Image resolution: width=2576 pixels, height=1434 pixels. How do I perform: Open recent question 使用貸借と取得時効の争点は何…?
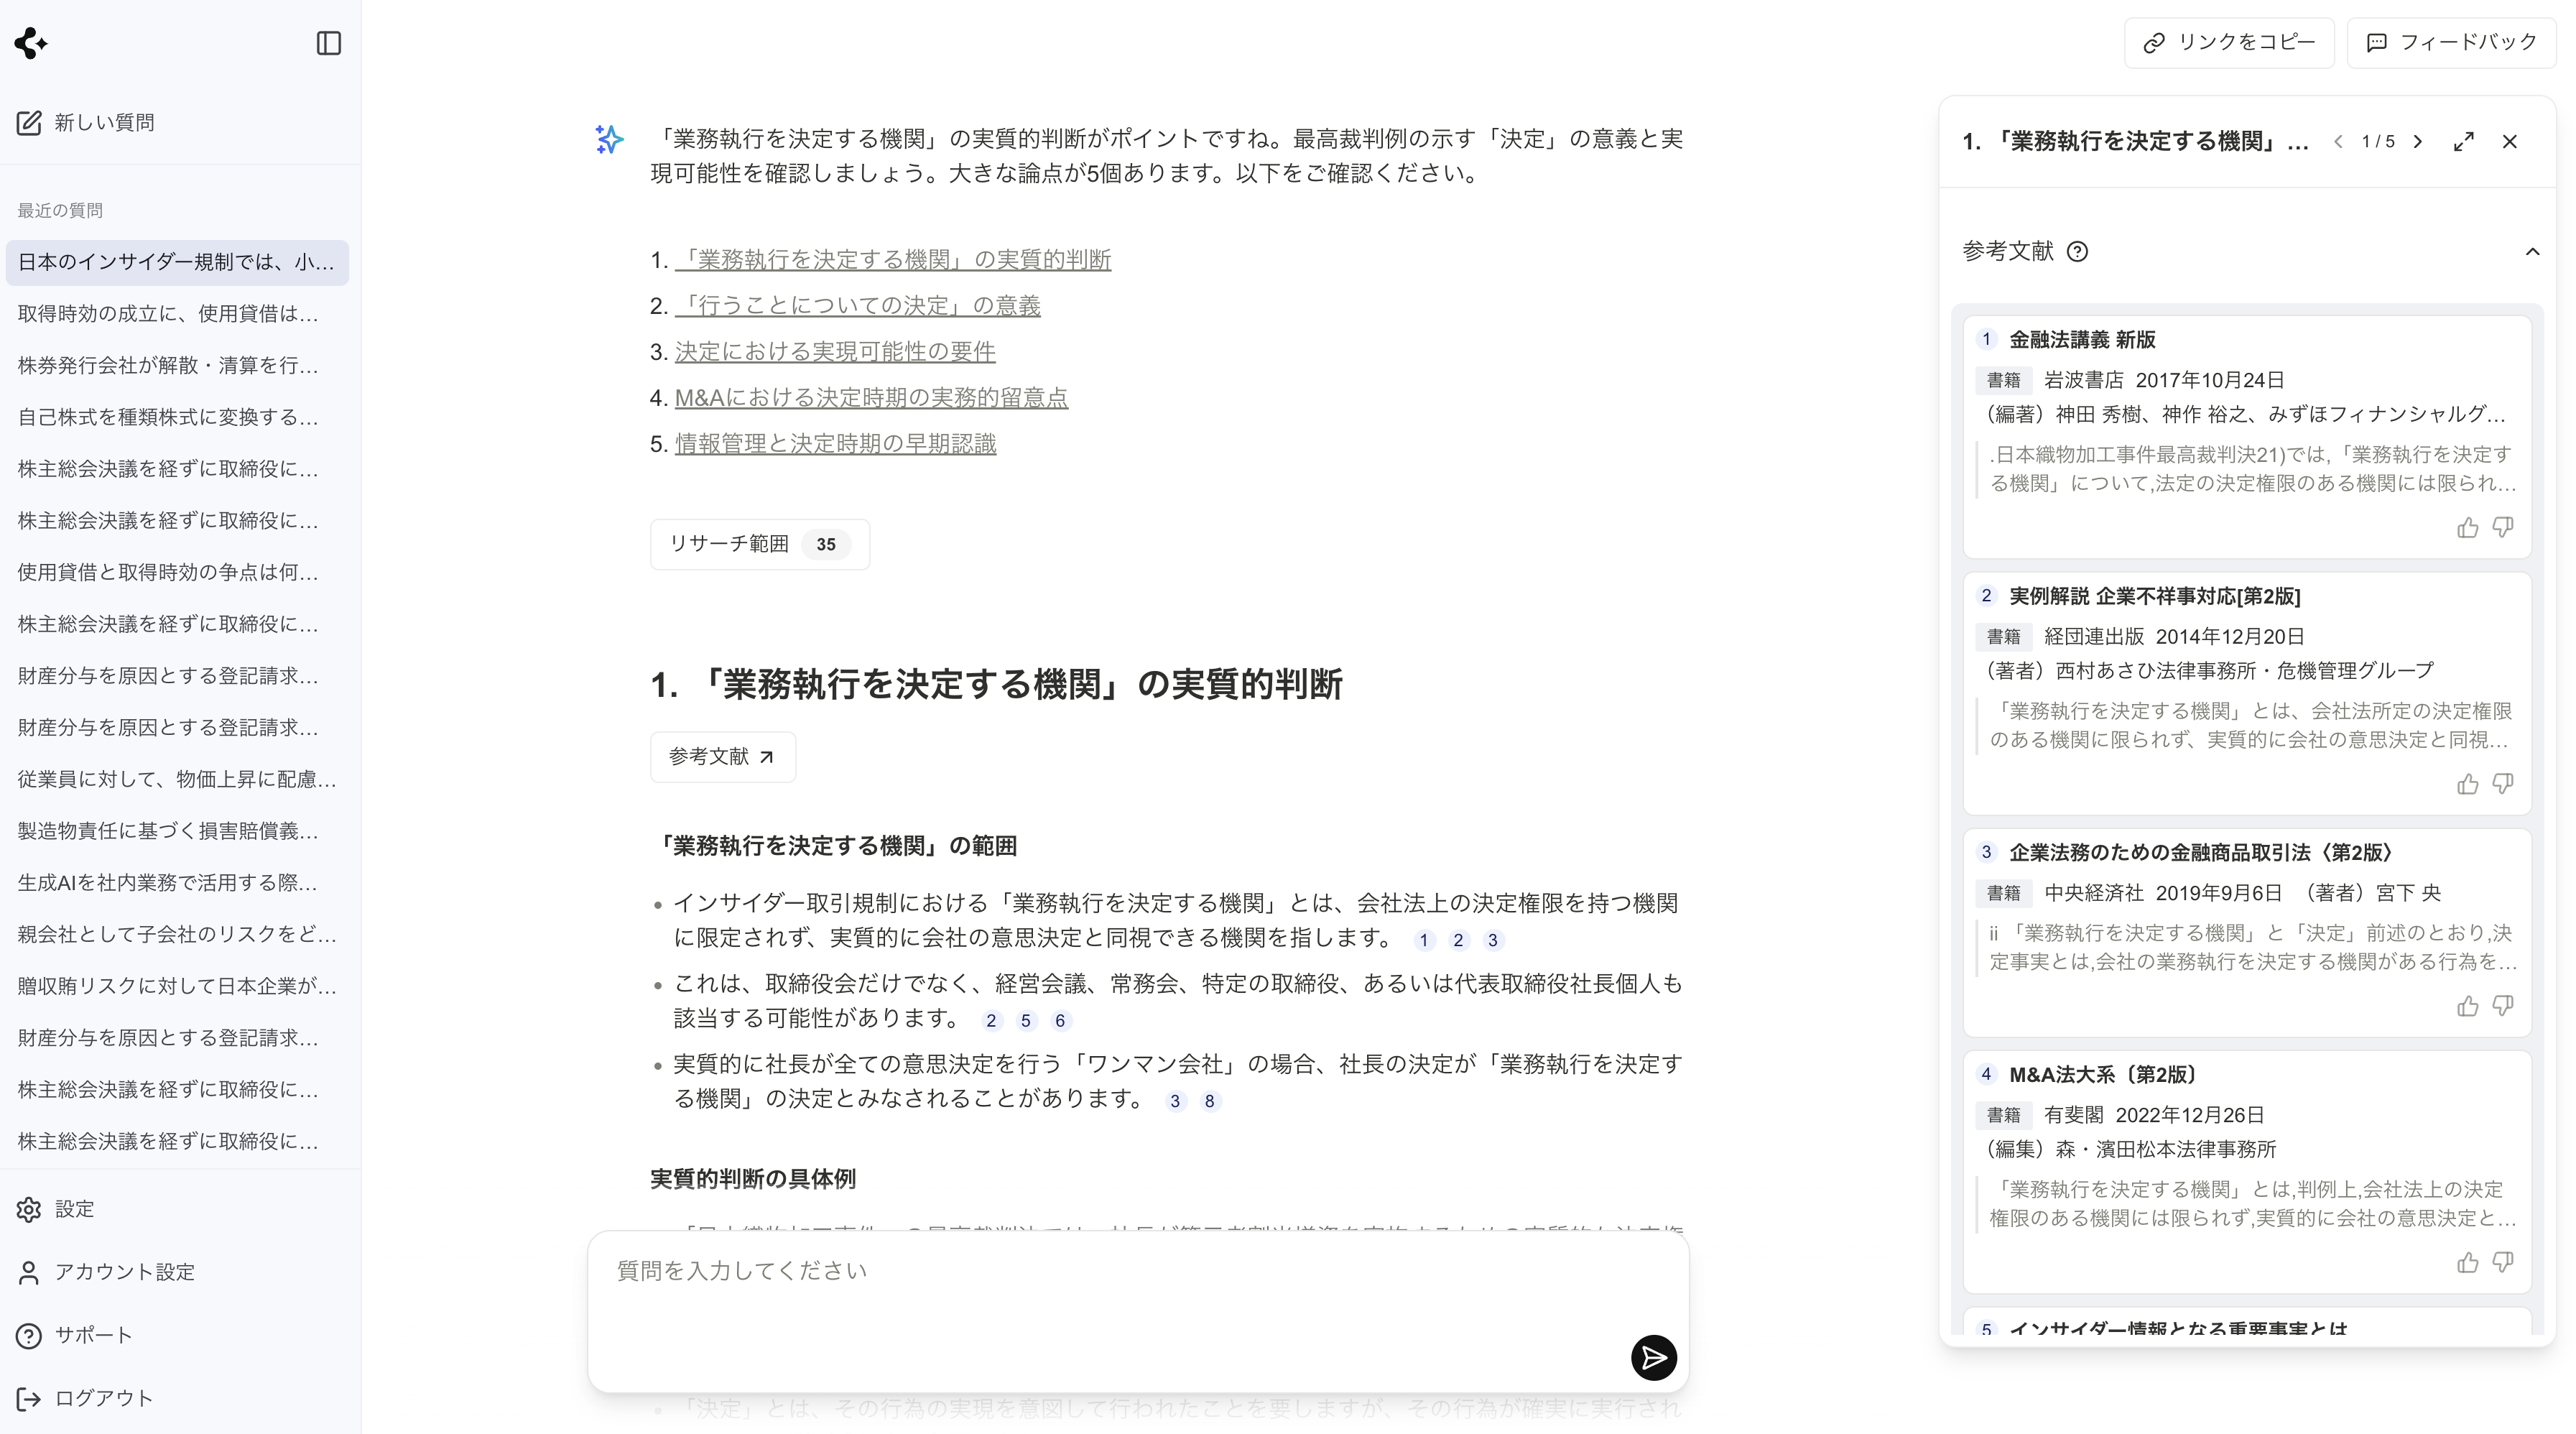click(177, 573)
